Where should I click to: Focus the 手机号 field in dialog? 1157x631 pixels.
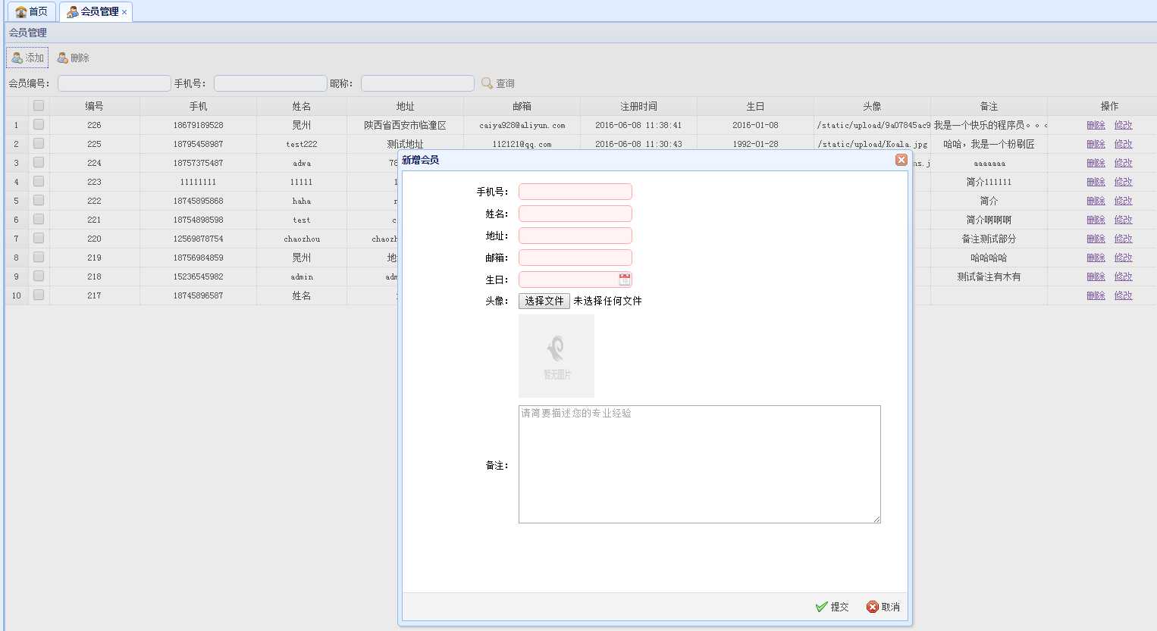(x=575, y=192)
